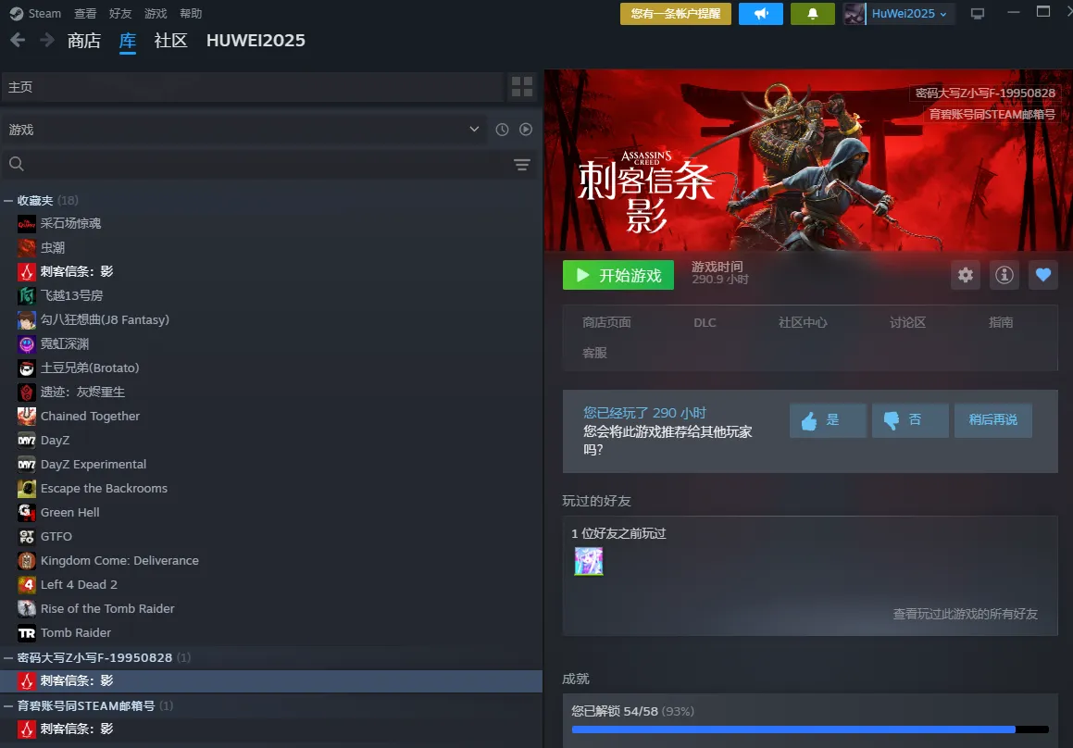This screenshot has width=1073, height=748.
Task: Toggle favorite heart for the game
Action: point(1043,275)
